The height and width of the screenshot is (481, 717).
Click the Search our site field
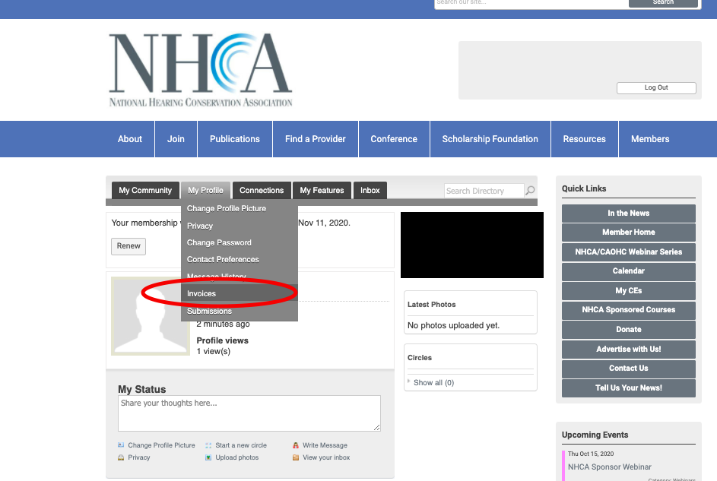click(531, 3)
